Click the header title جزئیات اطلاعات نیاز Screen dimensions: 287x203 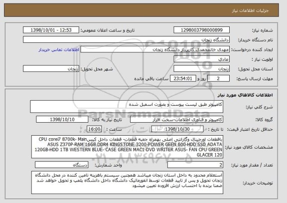click(x=250, y=10)
